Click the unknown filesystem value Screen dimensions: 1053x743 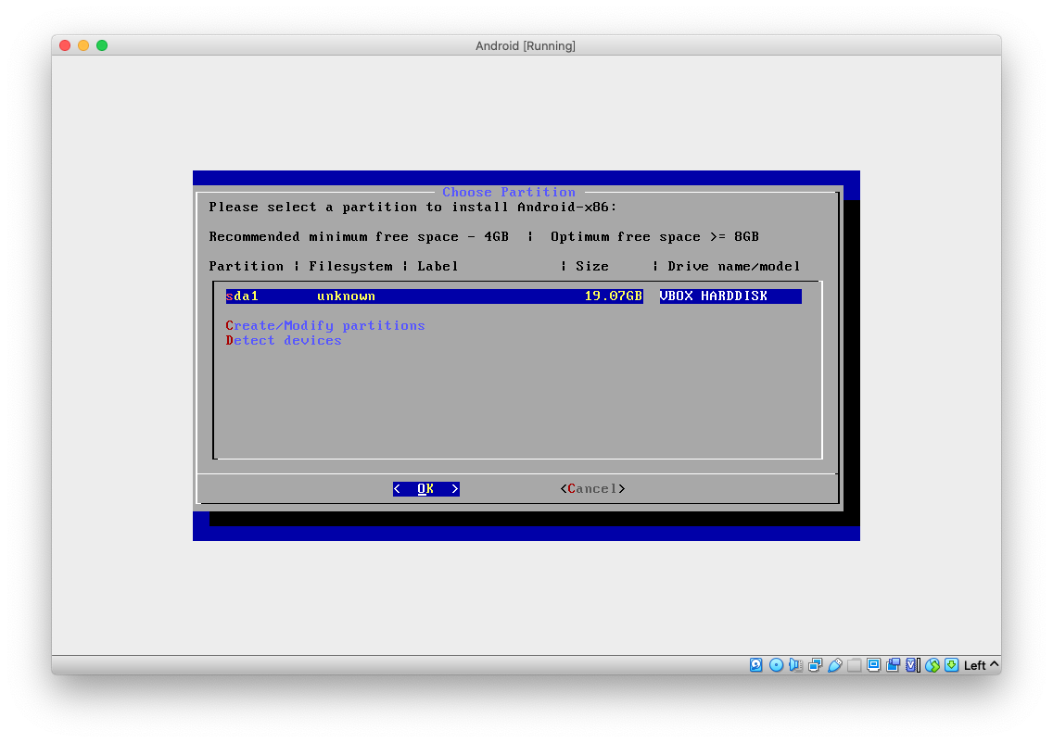click(x=346, y=296)
